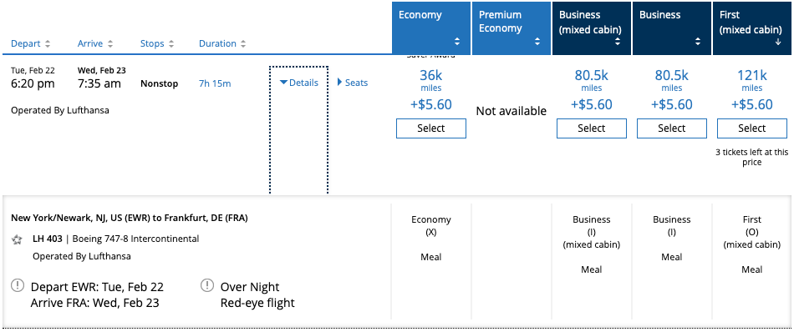The image size is (794, 332).
Task: Sort by Premium Economy column header
Action: pos(511,28)
